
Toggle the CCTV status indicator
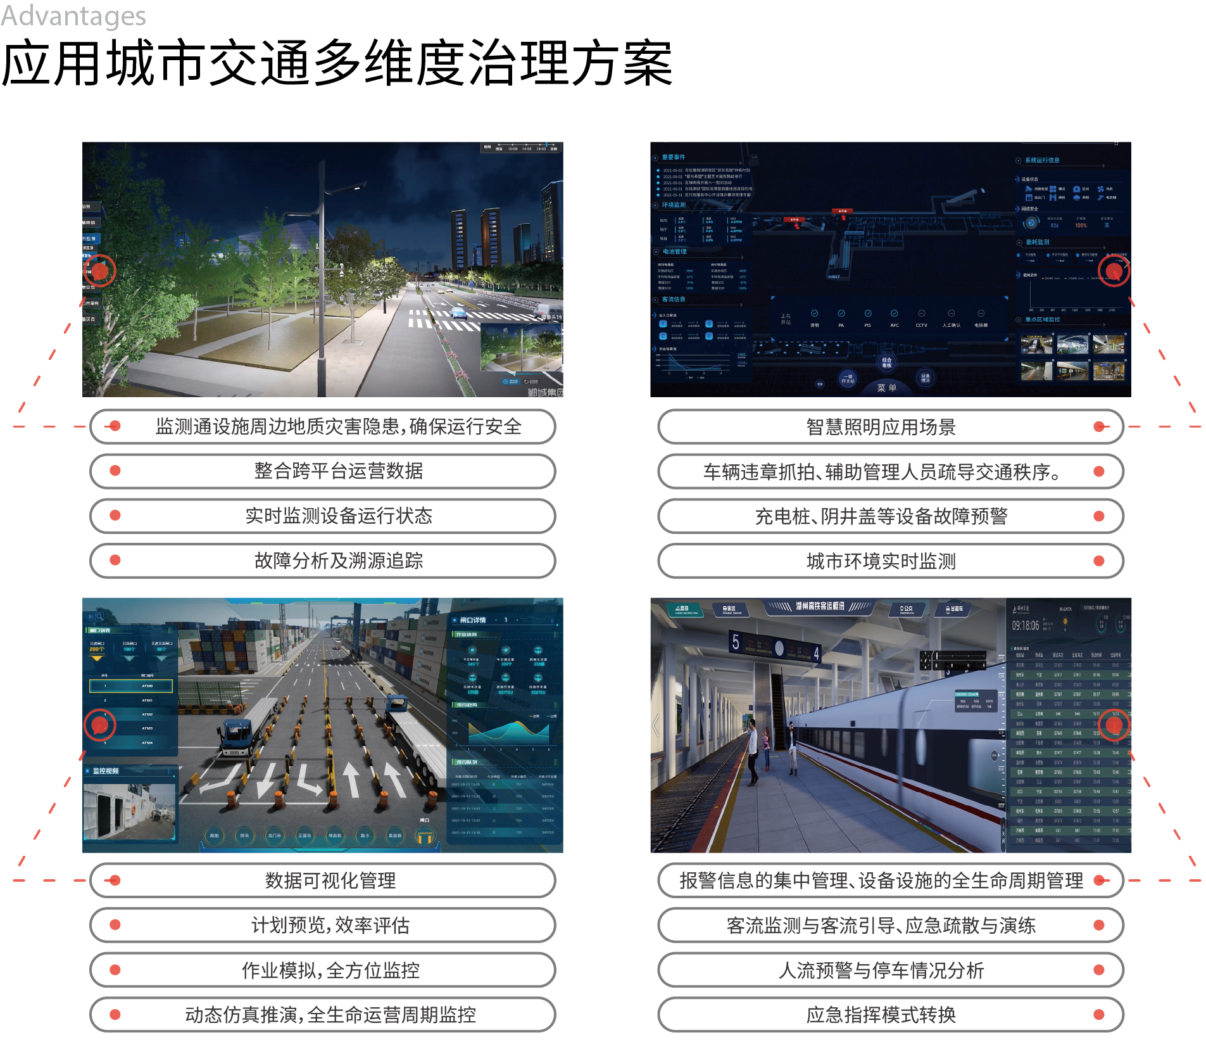tap(921, 314)
